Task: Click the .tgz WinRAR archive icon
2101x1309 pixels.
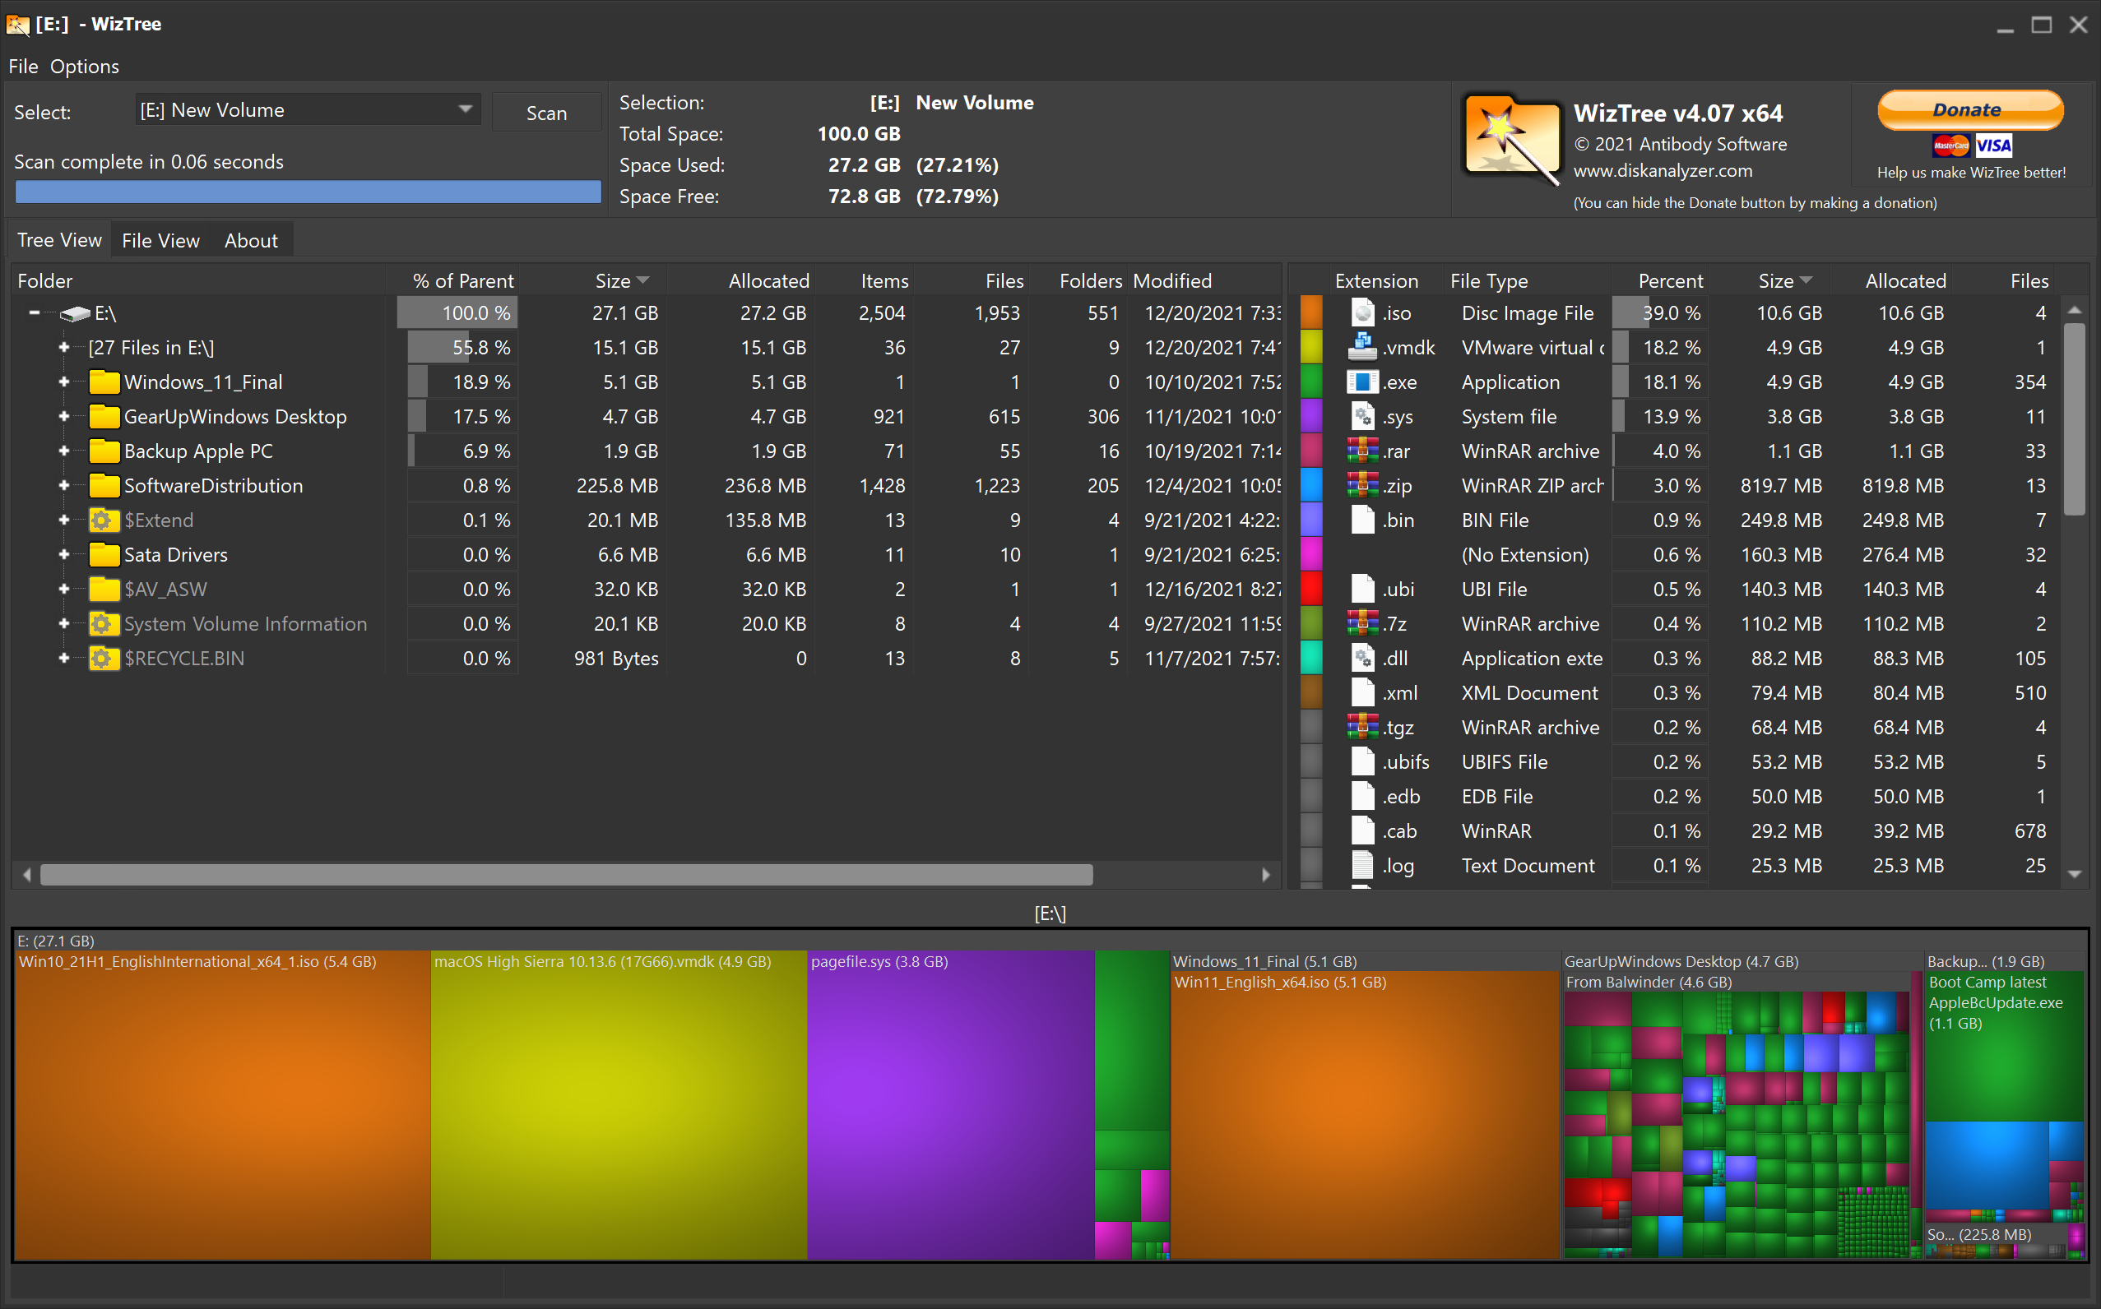Action: [x=1363, y=727]
